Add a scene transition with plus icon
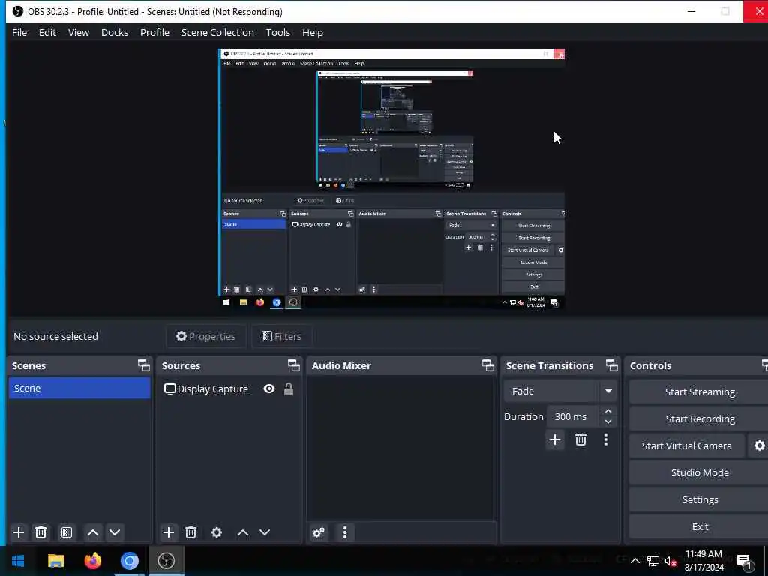This screenshot has width=768, height=576. [x=555, y=439]
